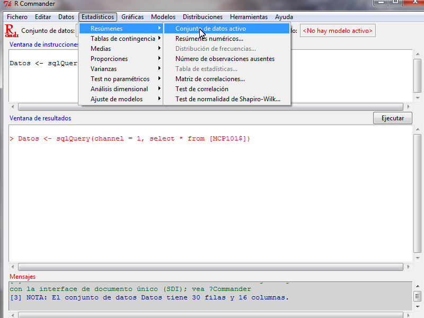Screen dimensions: 424x318
Task: Expand the Resúmenes submenu
Action: click(x=121, y=29)
